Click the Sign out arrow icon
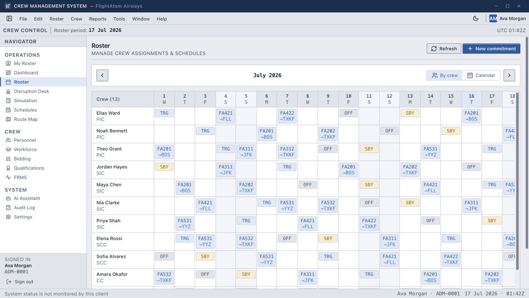 [x=9, y=282]
